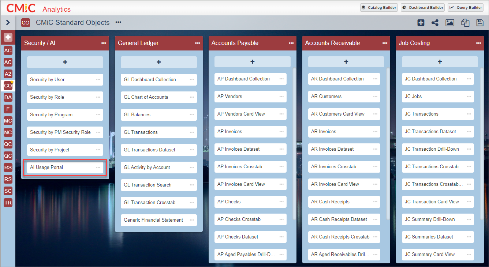
Task: Open the General Ledger column ellipsis menu
Action: 198,43
